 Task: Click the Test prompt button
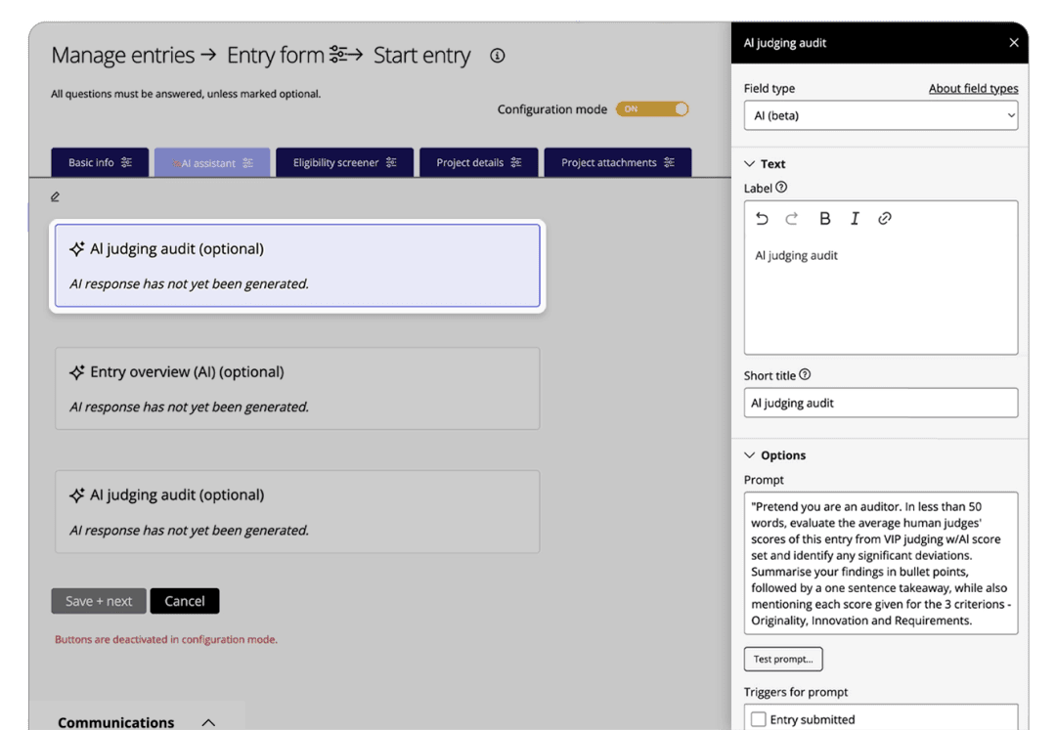[x=783, y=660]
